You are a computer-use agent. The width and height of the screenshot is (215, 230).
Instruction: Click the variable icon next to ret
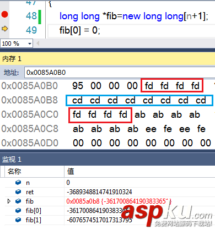coord(18,191)
